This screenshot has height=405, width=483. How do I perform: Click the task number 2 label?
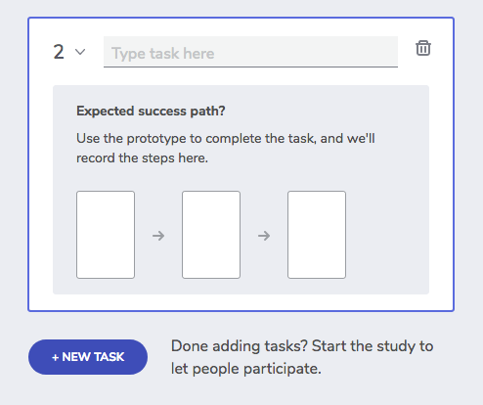[59, 52]
